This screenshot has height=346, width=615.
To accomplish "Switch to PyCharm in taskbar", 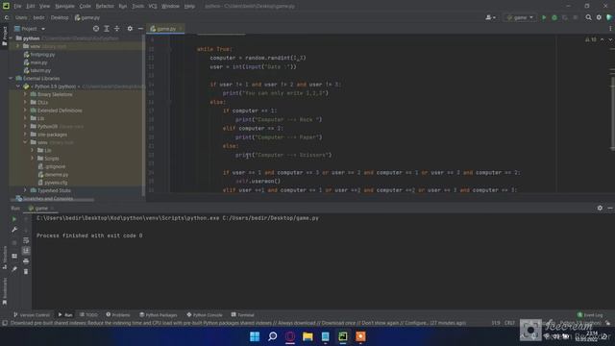I will [x=343, y=336].
